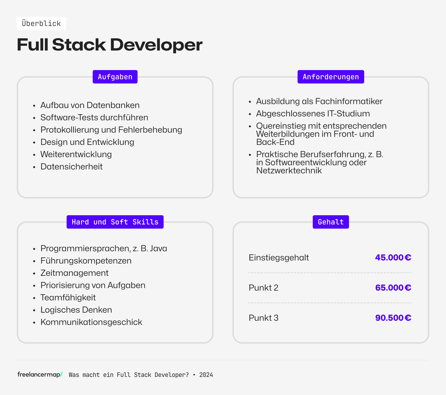446x395 pixels.
Task: Click the freelancermap logo
Action: coord(39,375)
